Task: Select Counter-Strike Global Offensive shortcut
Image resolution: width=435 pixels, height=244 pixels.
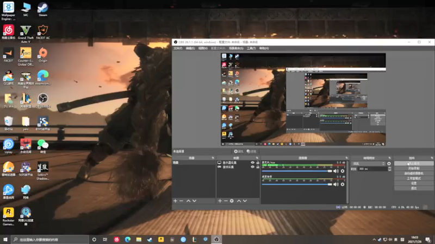Action: (x=26, y=57)
